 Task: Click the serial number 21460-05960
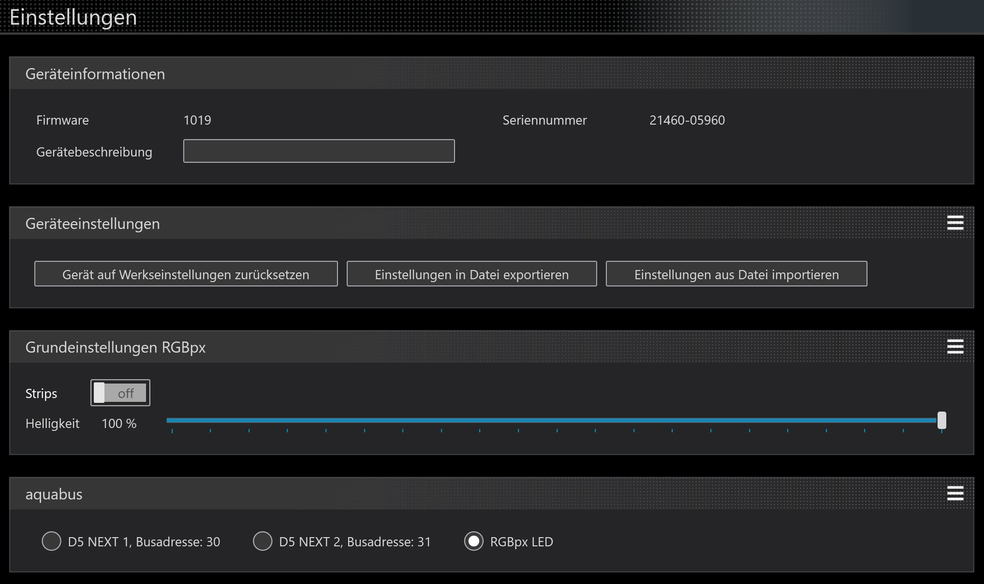(687, 120)
